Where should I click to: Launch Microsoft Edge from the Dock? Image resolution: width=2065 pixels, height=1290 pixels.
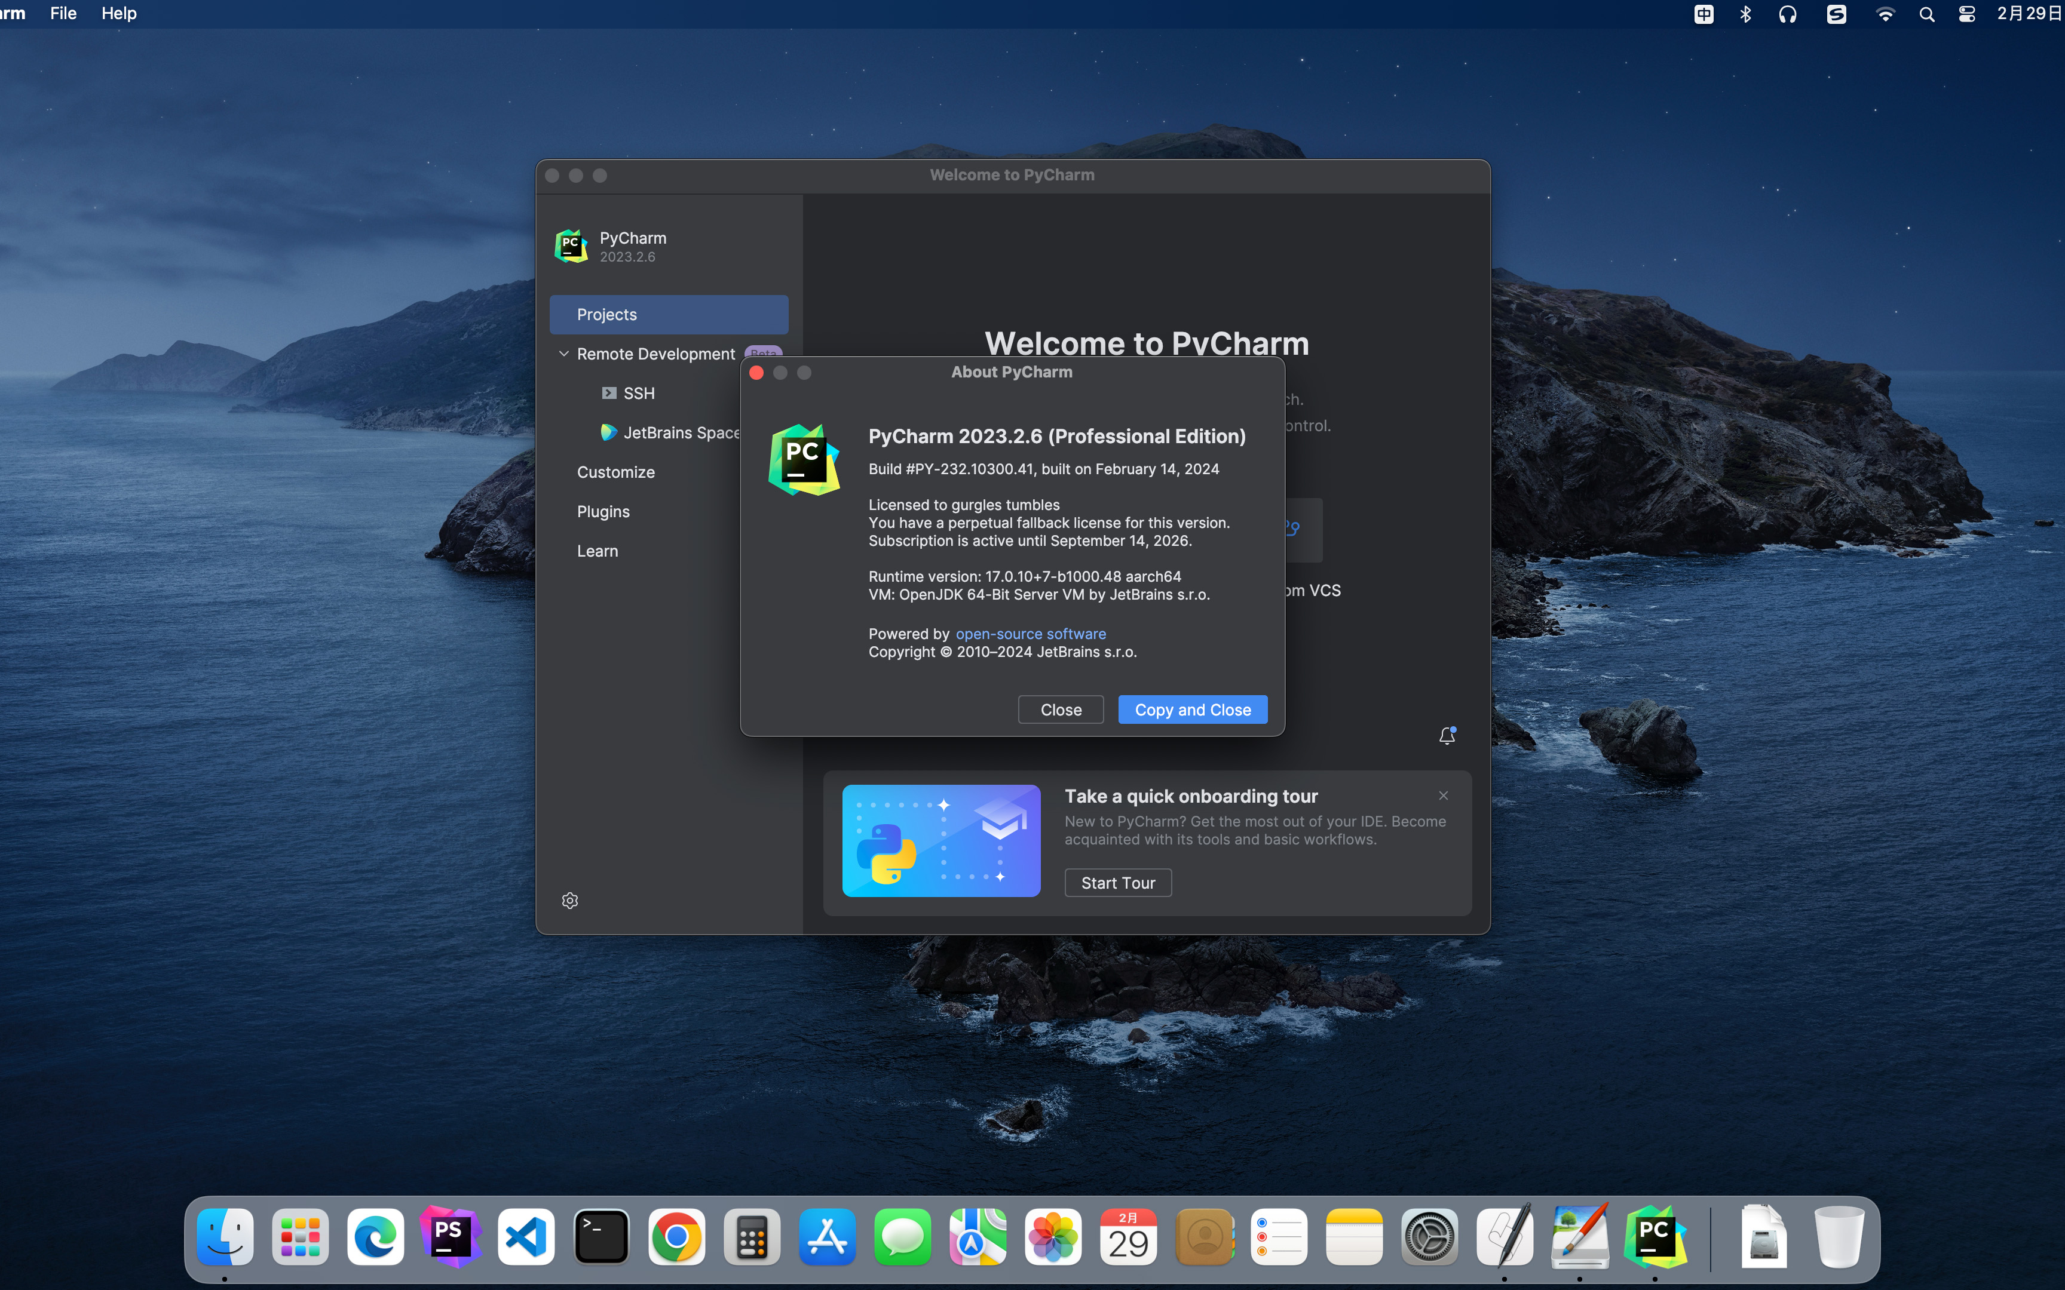375,1237
